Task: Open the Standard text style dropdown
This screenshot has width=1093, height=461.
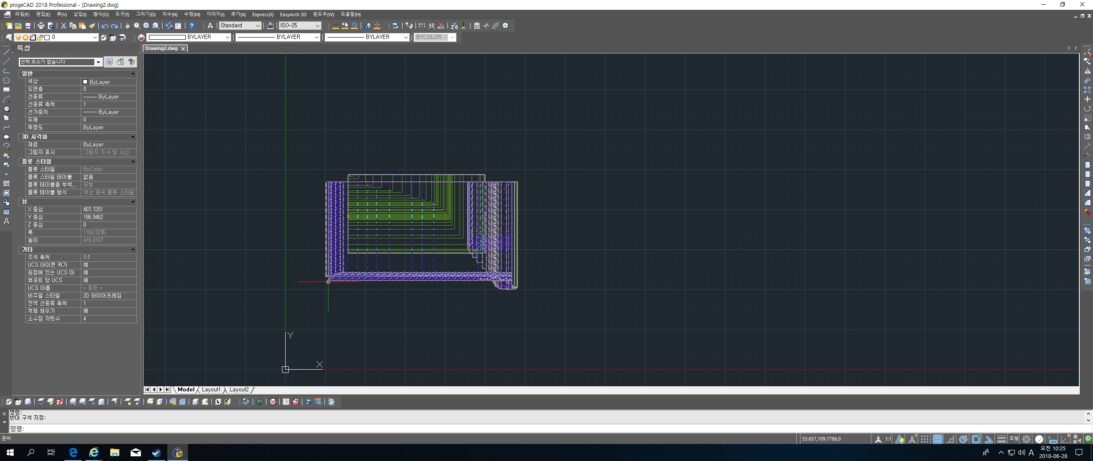Action: click(x=257, y=26)
